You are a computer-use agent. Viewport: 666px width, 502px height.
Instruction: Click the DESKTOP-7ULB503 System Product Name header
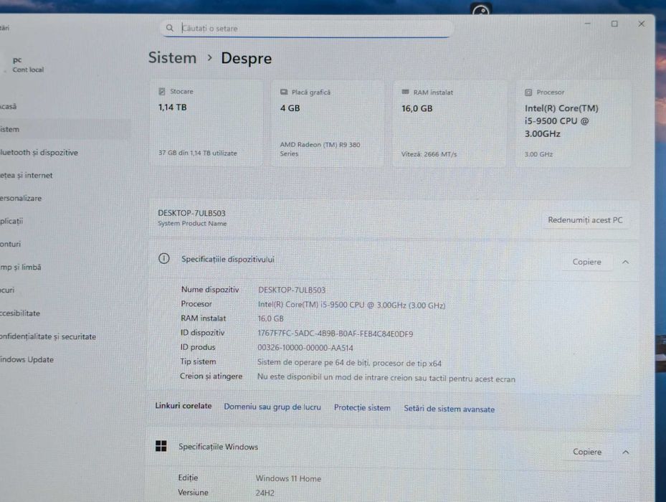click(192, 217)
